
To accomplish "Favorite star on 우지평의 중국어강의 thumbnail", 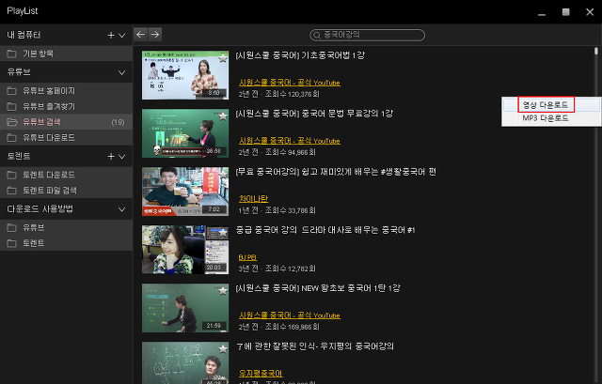I will (x=223, y=348).
